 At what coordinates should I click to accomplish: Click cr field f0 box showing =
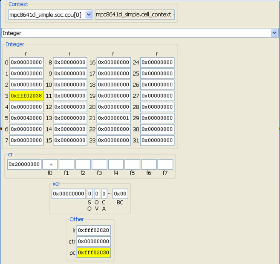click(x=50, y=165)
